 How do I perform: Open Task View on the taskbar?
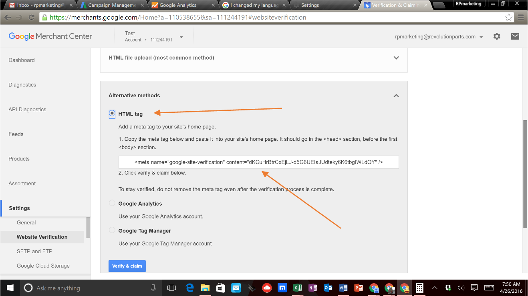[171, 288]
